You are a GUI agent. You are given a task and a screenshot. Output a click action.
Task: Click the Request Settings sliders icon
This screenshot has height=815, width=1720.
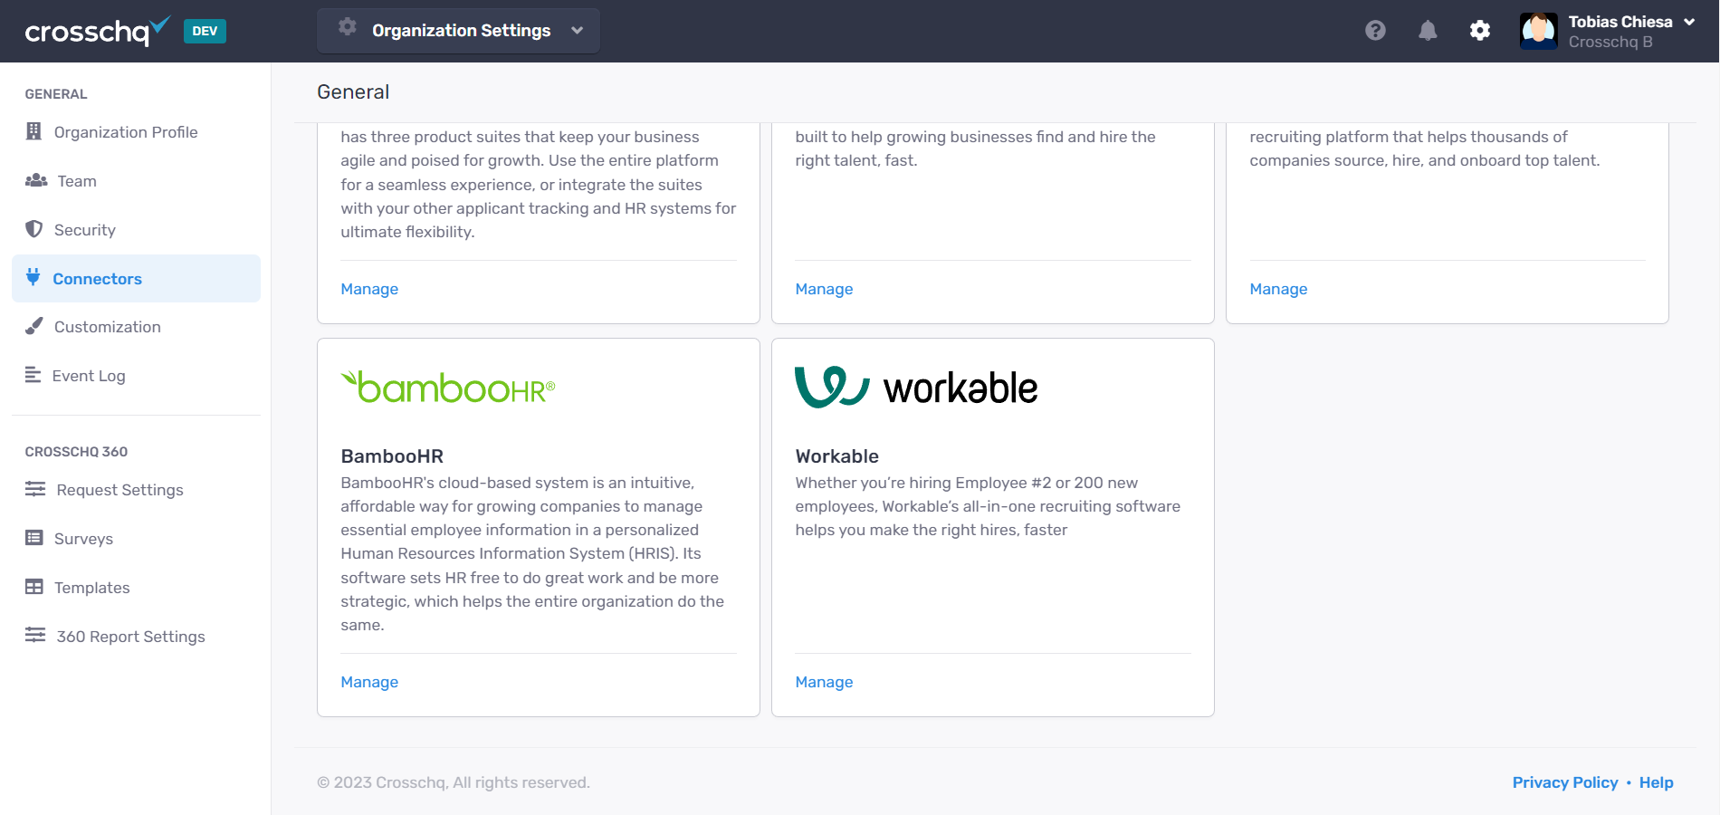pos(35,489)
